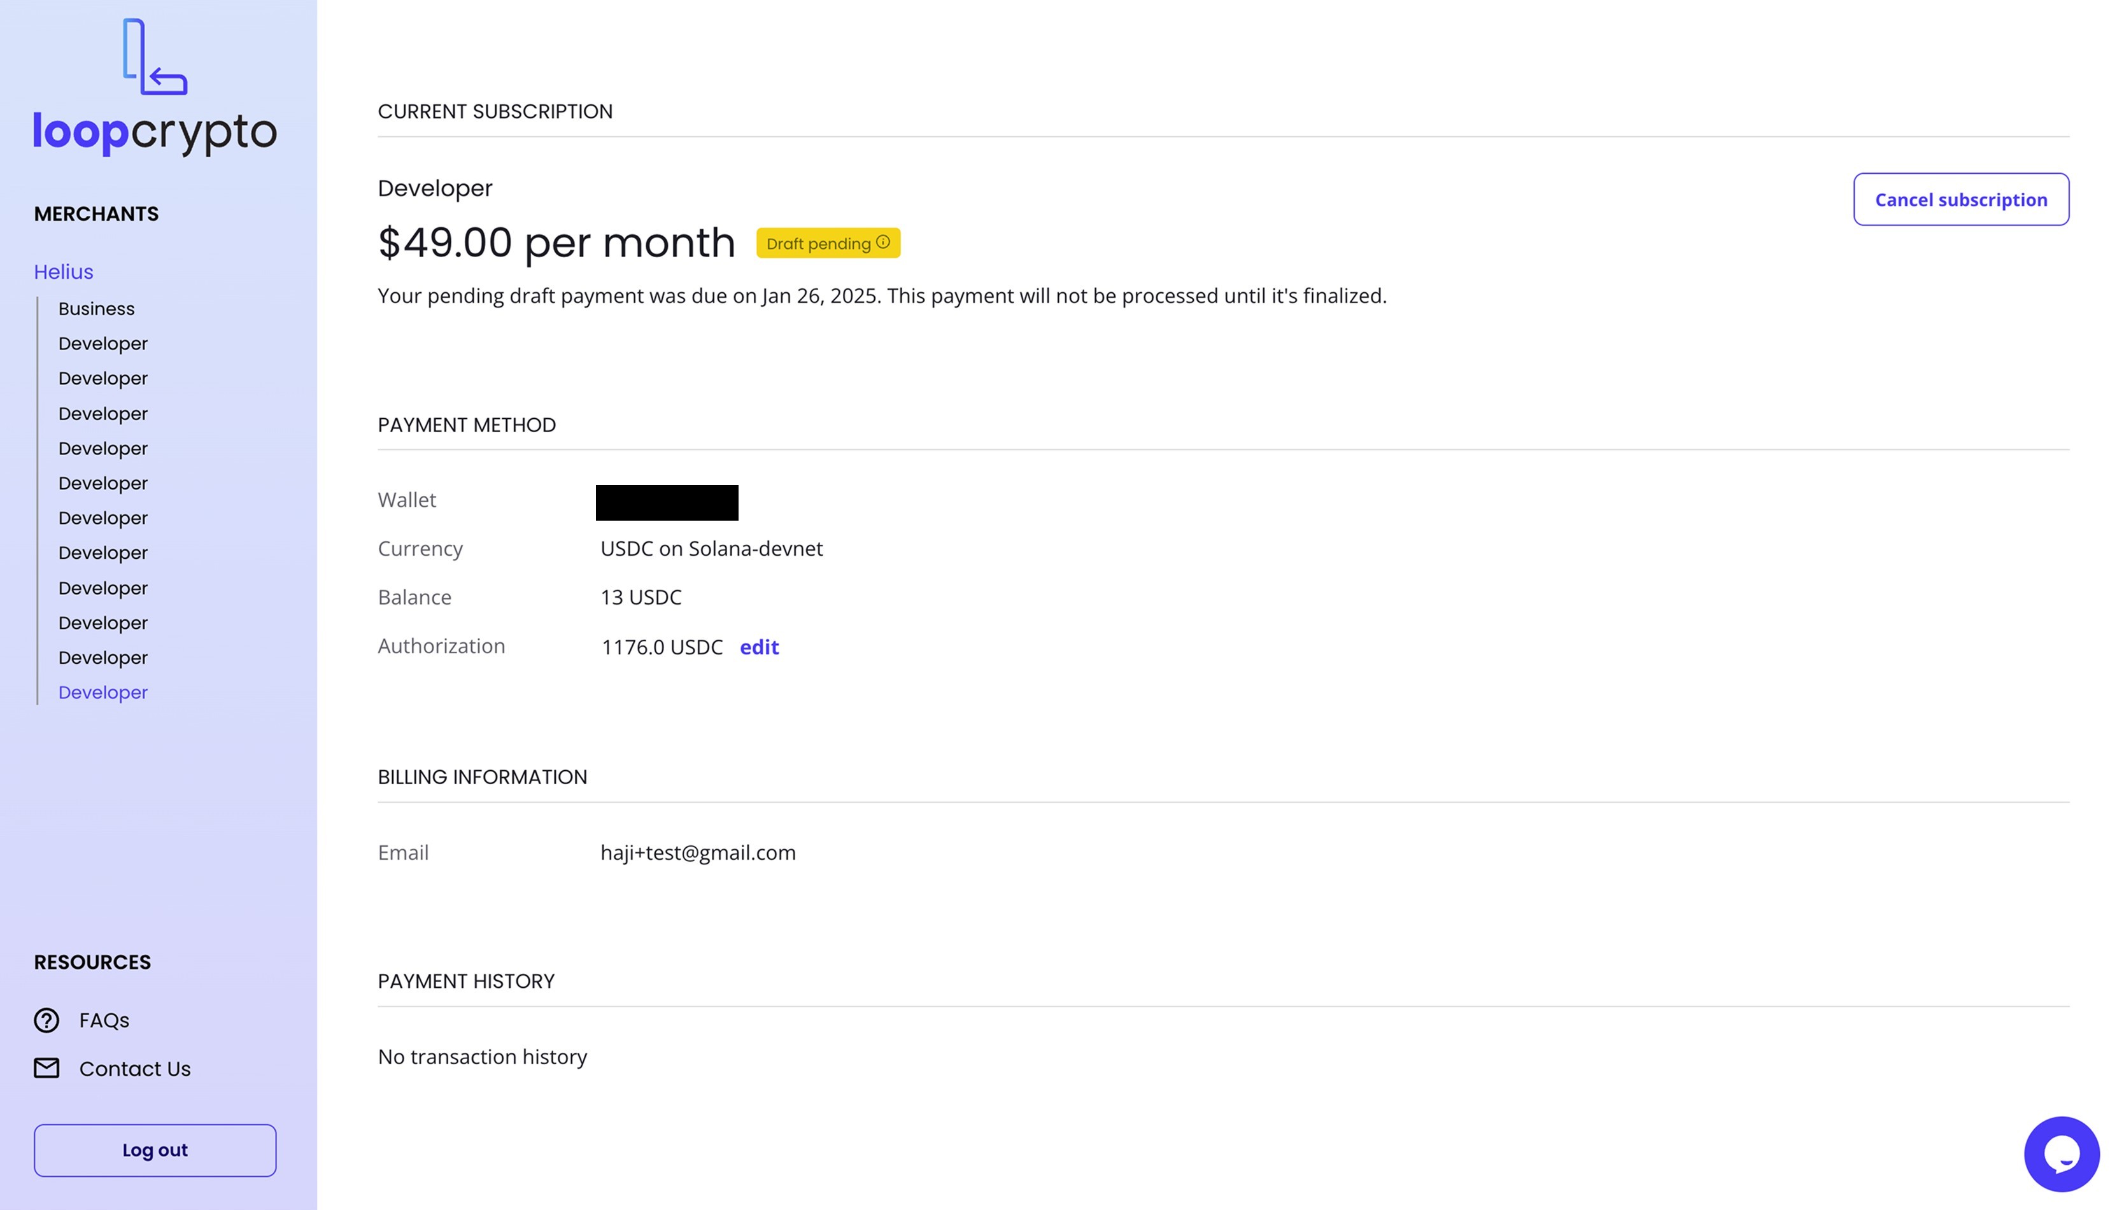2117x1210 pixels.
Task: Click the billing email haji+test@gmail.com
Action: pyautogui.click(x=697, y=853)
